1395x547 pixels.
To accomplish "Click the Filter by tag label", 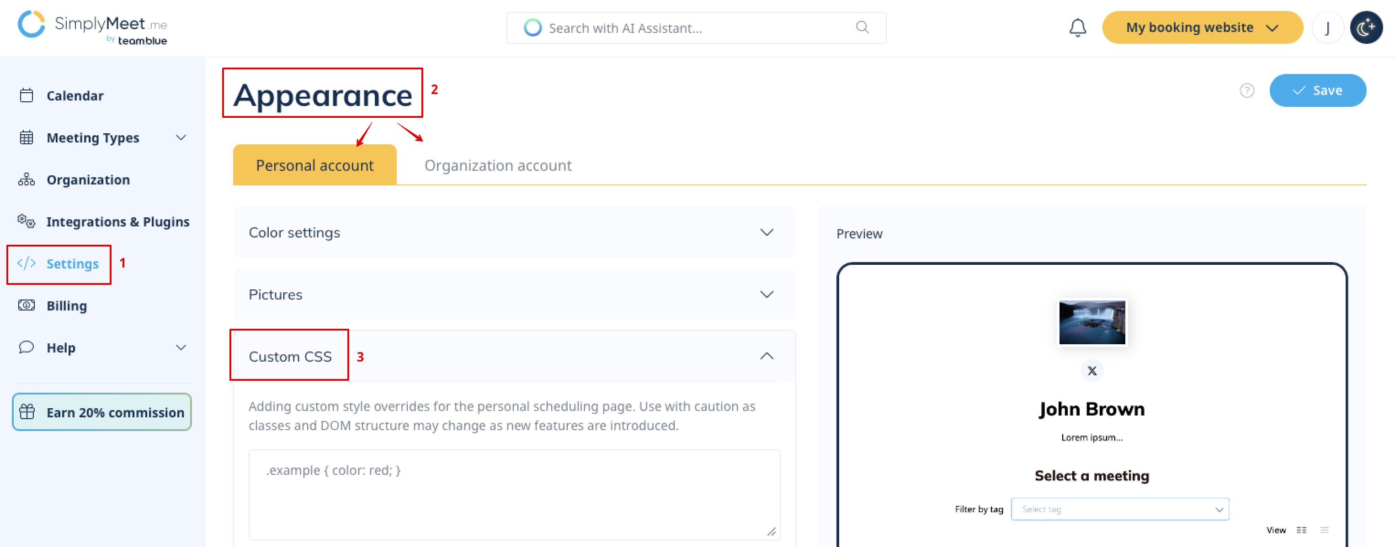I will (979, 509).
